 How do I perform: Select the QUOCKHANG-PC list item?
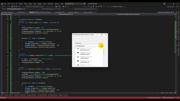coord(89,62)
